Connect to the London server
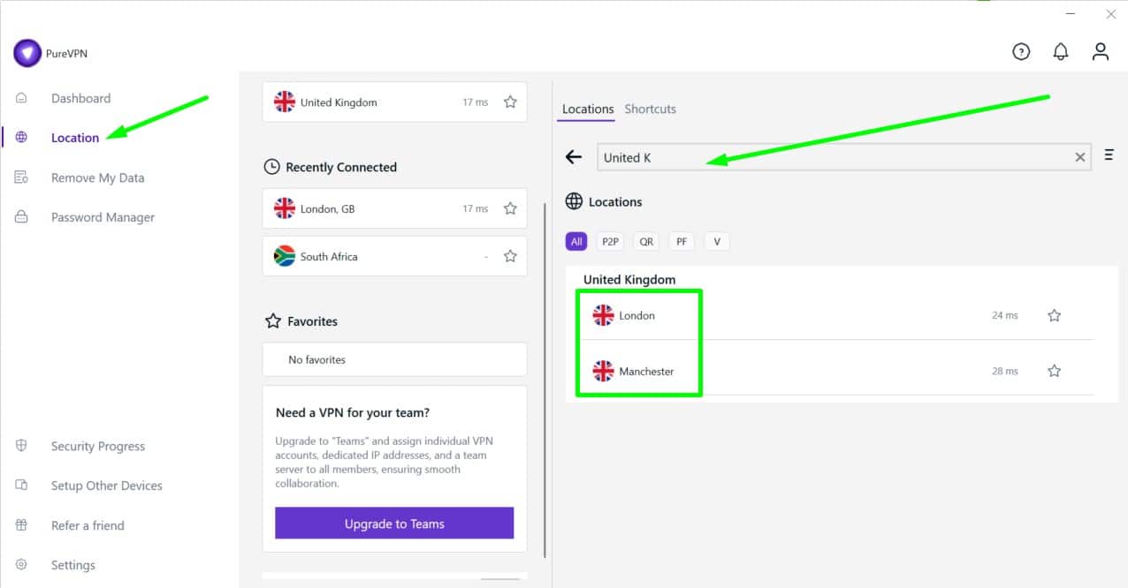1128x588 pixels. 838,315
